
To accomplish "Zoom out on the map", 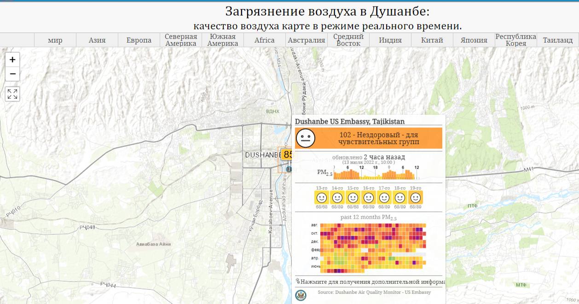I will pos(12,74).
